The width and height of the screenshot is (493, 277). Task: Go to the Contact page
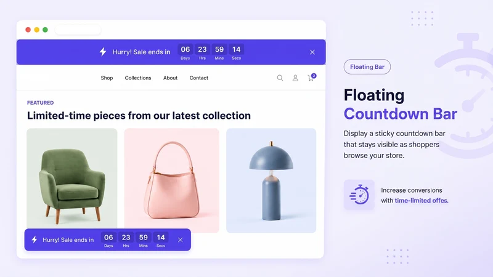(x=198, y=78)
